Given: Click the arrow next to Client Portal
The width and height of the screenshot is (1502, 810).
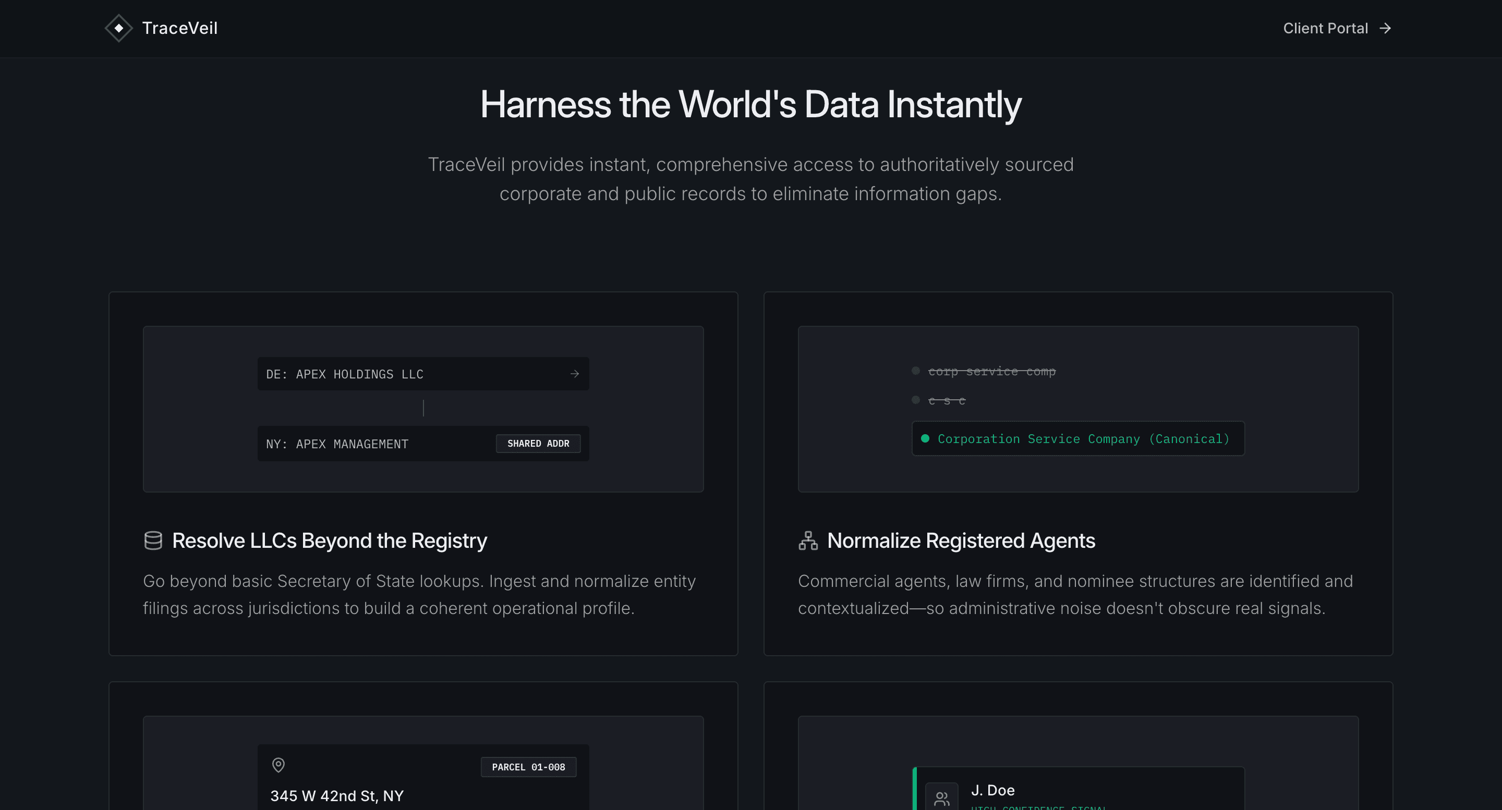Looking at the screenshot, I should coord(1385,28).
